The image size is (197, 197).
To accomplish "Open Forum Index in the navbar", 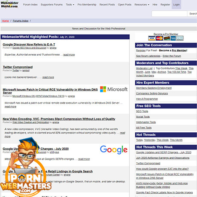I will click(x=30, y=5).
